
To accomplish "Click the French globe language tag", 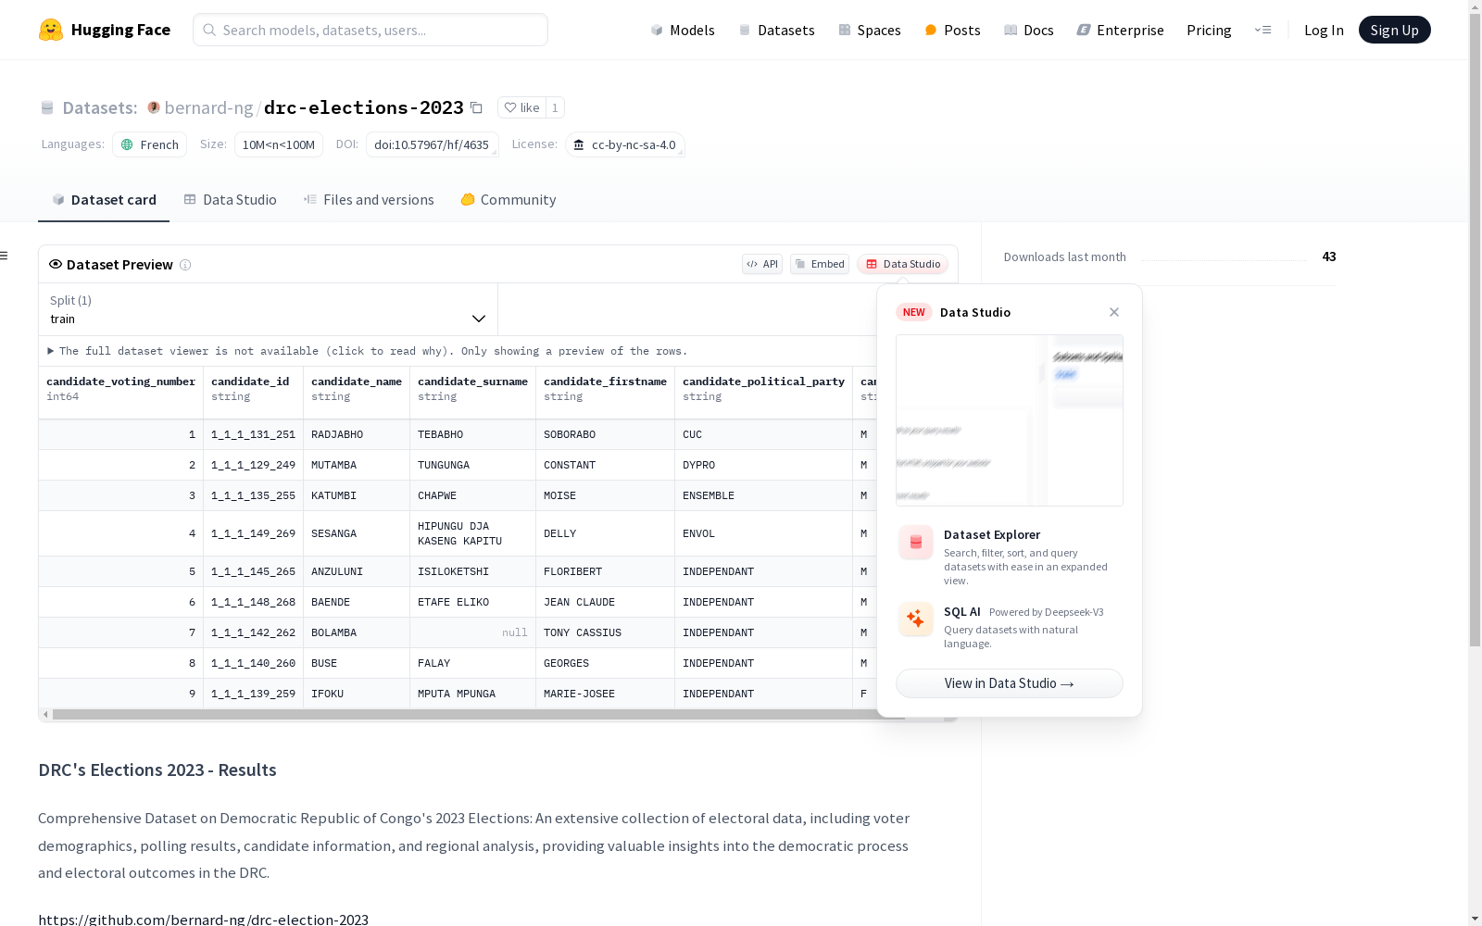I will point(150,144).
